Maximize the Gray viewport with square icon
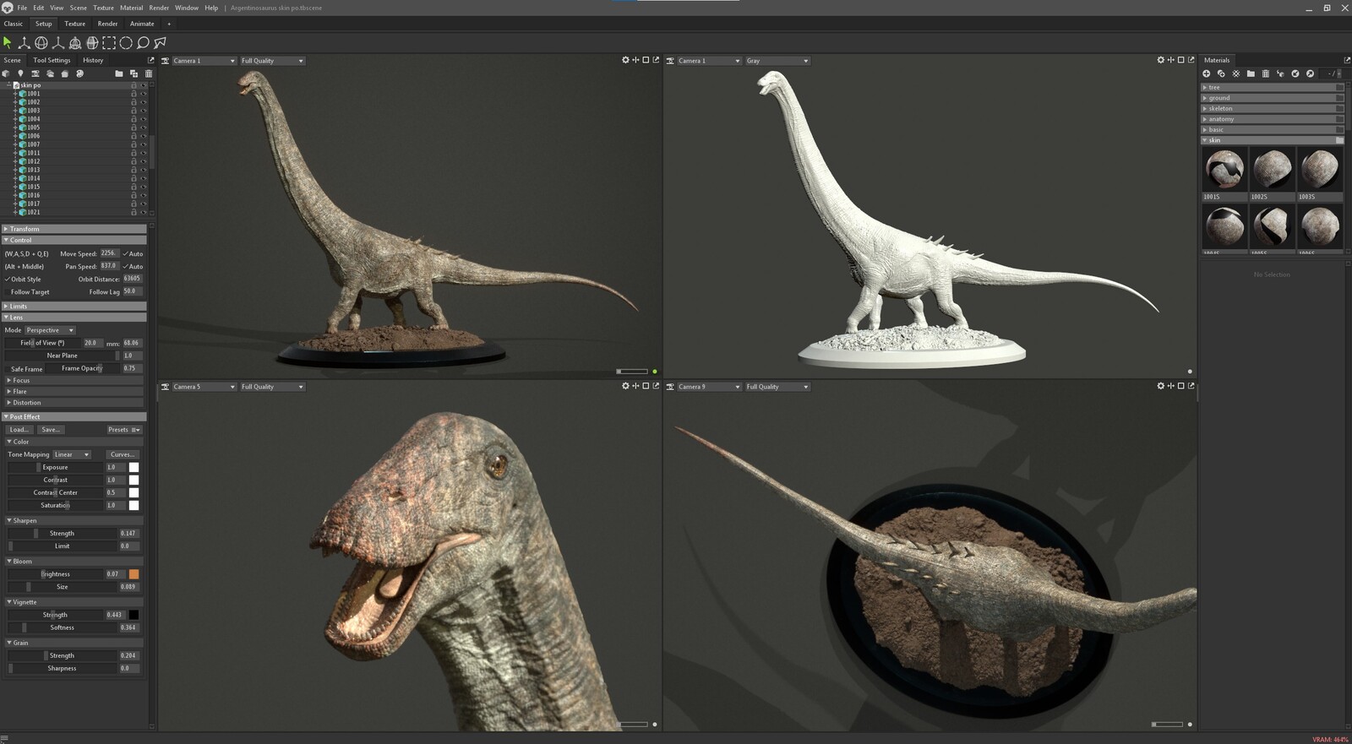Viewport: 1352px width, 744px height. point(1181,60)
